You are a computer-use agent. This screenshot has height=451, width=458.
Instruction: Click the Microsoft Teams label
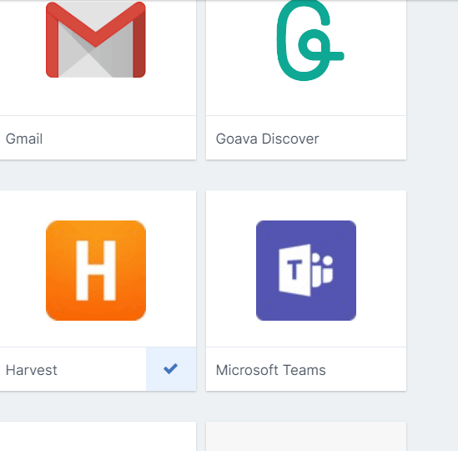(271, 370)
